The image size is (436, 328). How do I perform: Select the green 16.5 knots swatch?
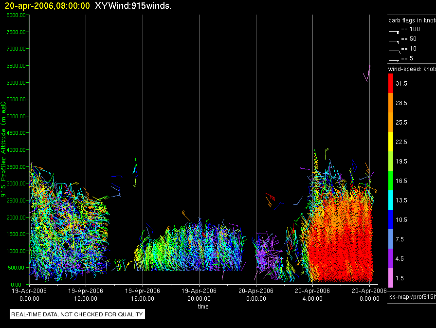391,181
